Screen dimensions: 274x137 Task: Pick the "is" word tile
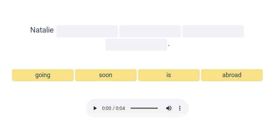169,75
